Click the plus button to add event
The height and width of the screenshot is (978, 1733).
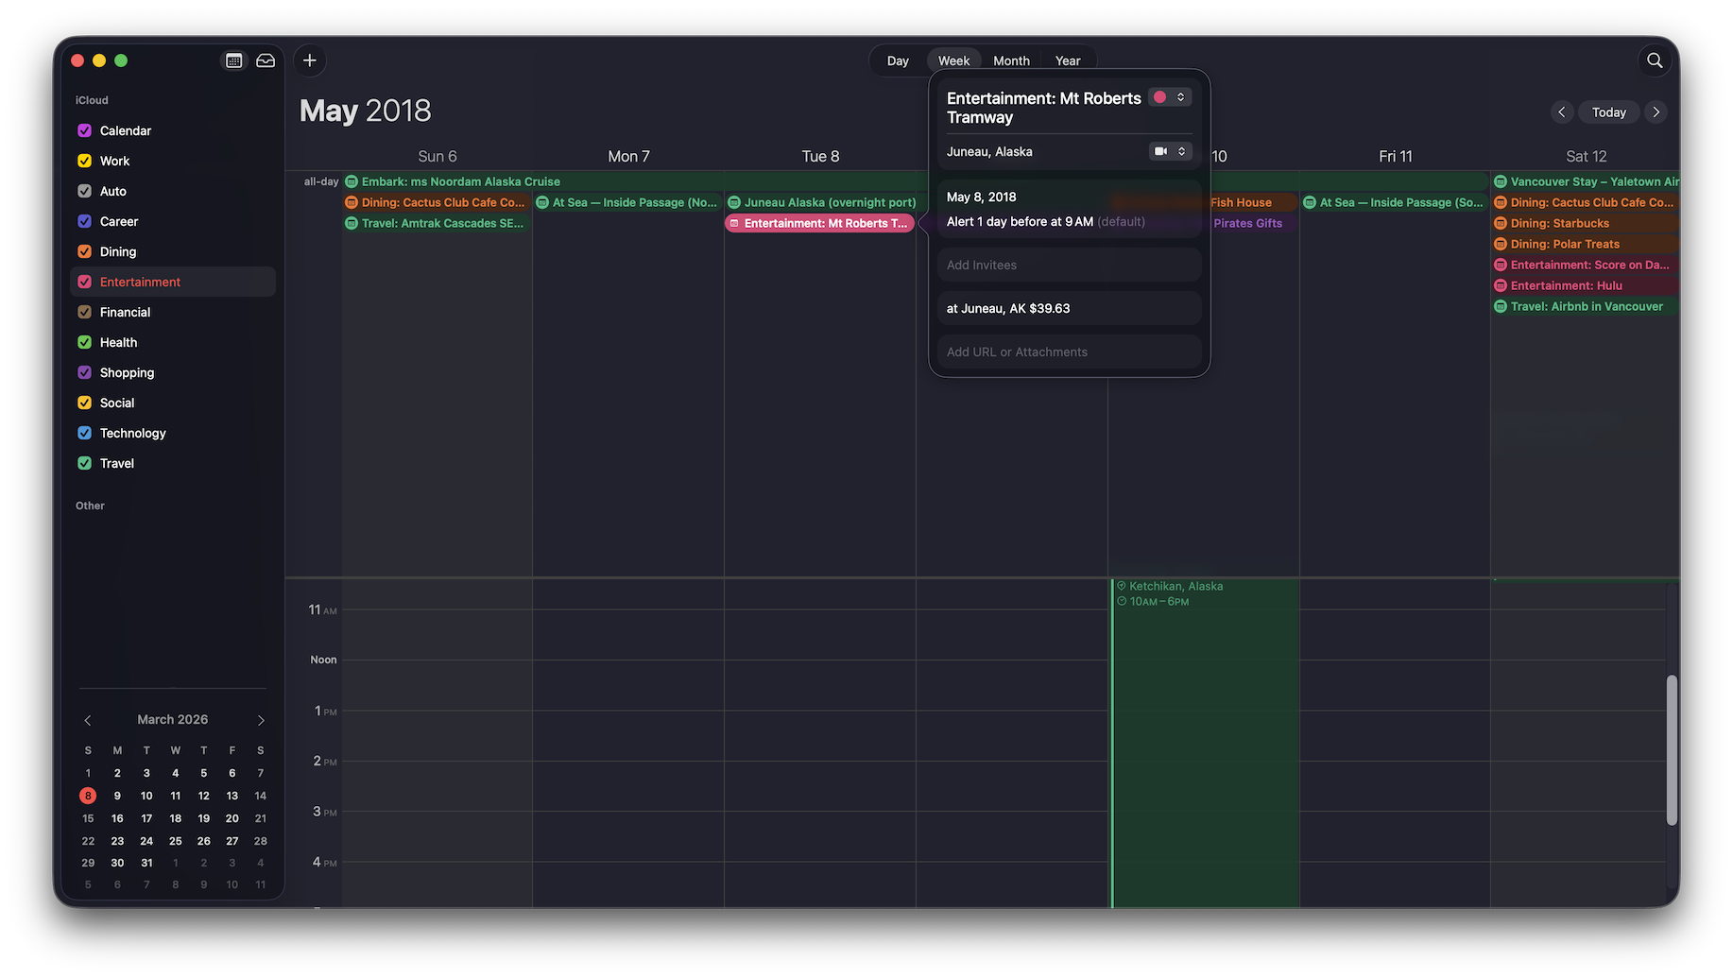[x=309, y=60]
